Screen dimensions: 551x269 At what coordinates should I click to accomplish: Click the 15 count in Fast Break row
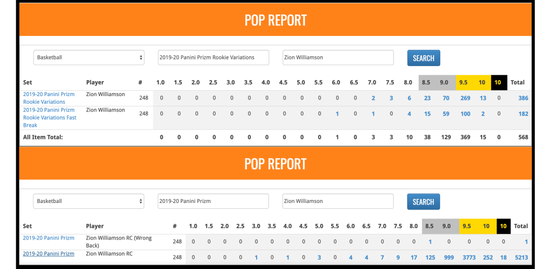point(427,114)
